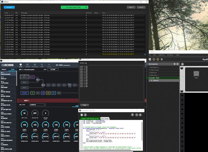Open the Librarian icon in Boss Tone Studio
This screenshot has width=208, height=152.
pos(28,65)
